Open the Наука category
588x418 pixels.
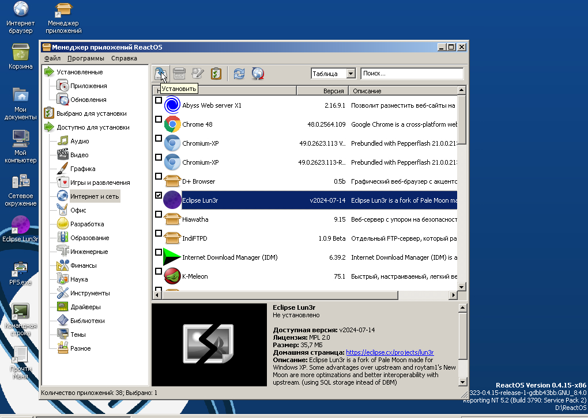[79, 280]
